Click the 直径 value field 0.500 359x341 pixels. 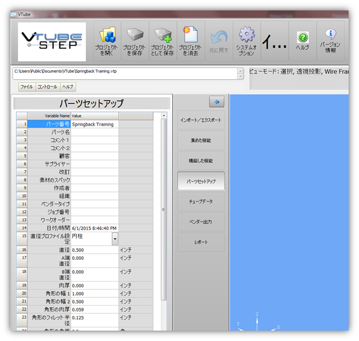(x=94, y=250)
